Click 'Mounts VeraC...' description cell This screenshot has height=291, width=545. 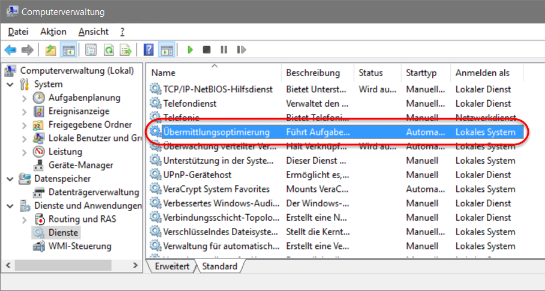[x=317, y=189]
